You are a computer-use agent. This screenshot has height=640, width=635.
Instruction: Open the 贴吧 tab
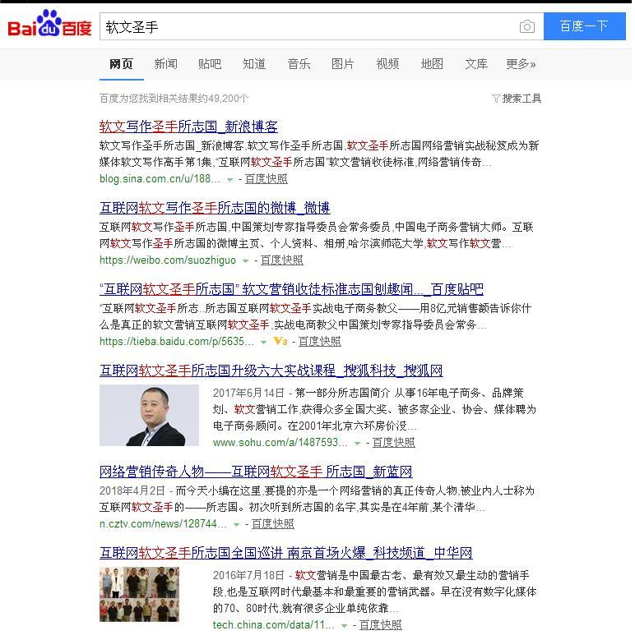tap(210, 64)
